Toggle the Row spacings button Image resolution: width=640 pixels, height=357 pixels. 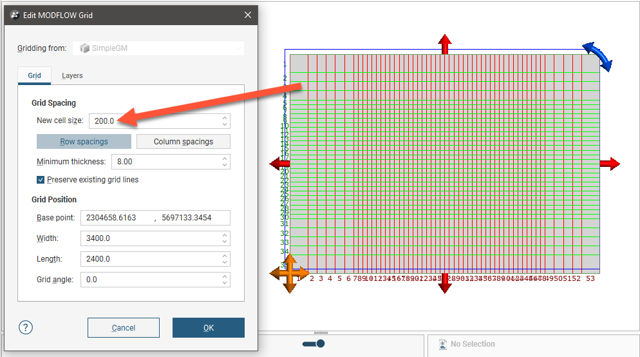pos(84,142)
